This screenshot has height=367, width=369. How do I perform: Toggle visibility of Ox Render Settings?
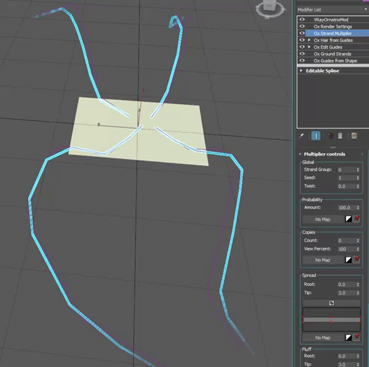302,26
